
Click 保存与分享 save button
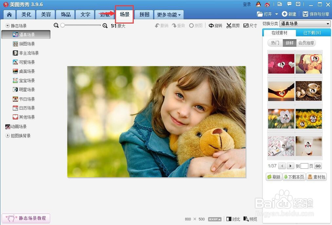[316, 14]
